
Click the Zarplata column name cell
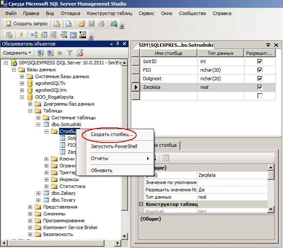pos(169,87)
